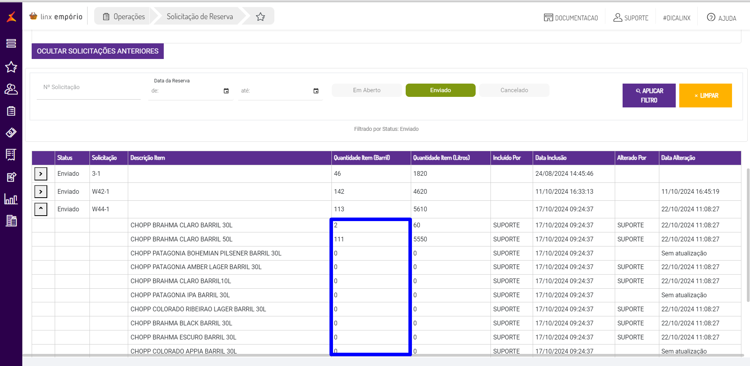Open SUPORTE in the top bar
The width and height of the screenshot is (750, 366).
(x=631, y=18)
